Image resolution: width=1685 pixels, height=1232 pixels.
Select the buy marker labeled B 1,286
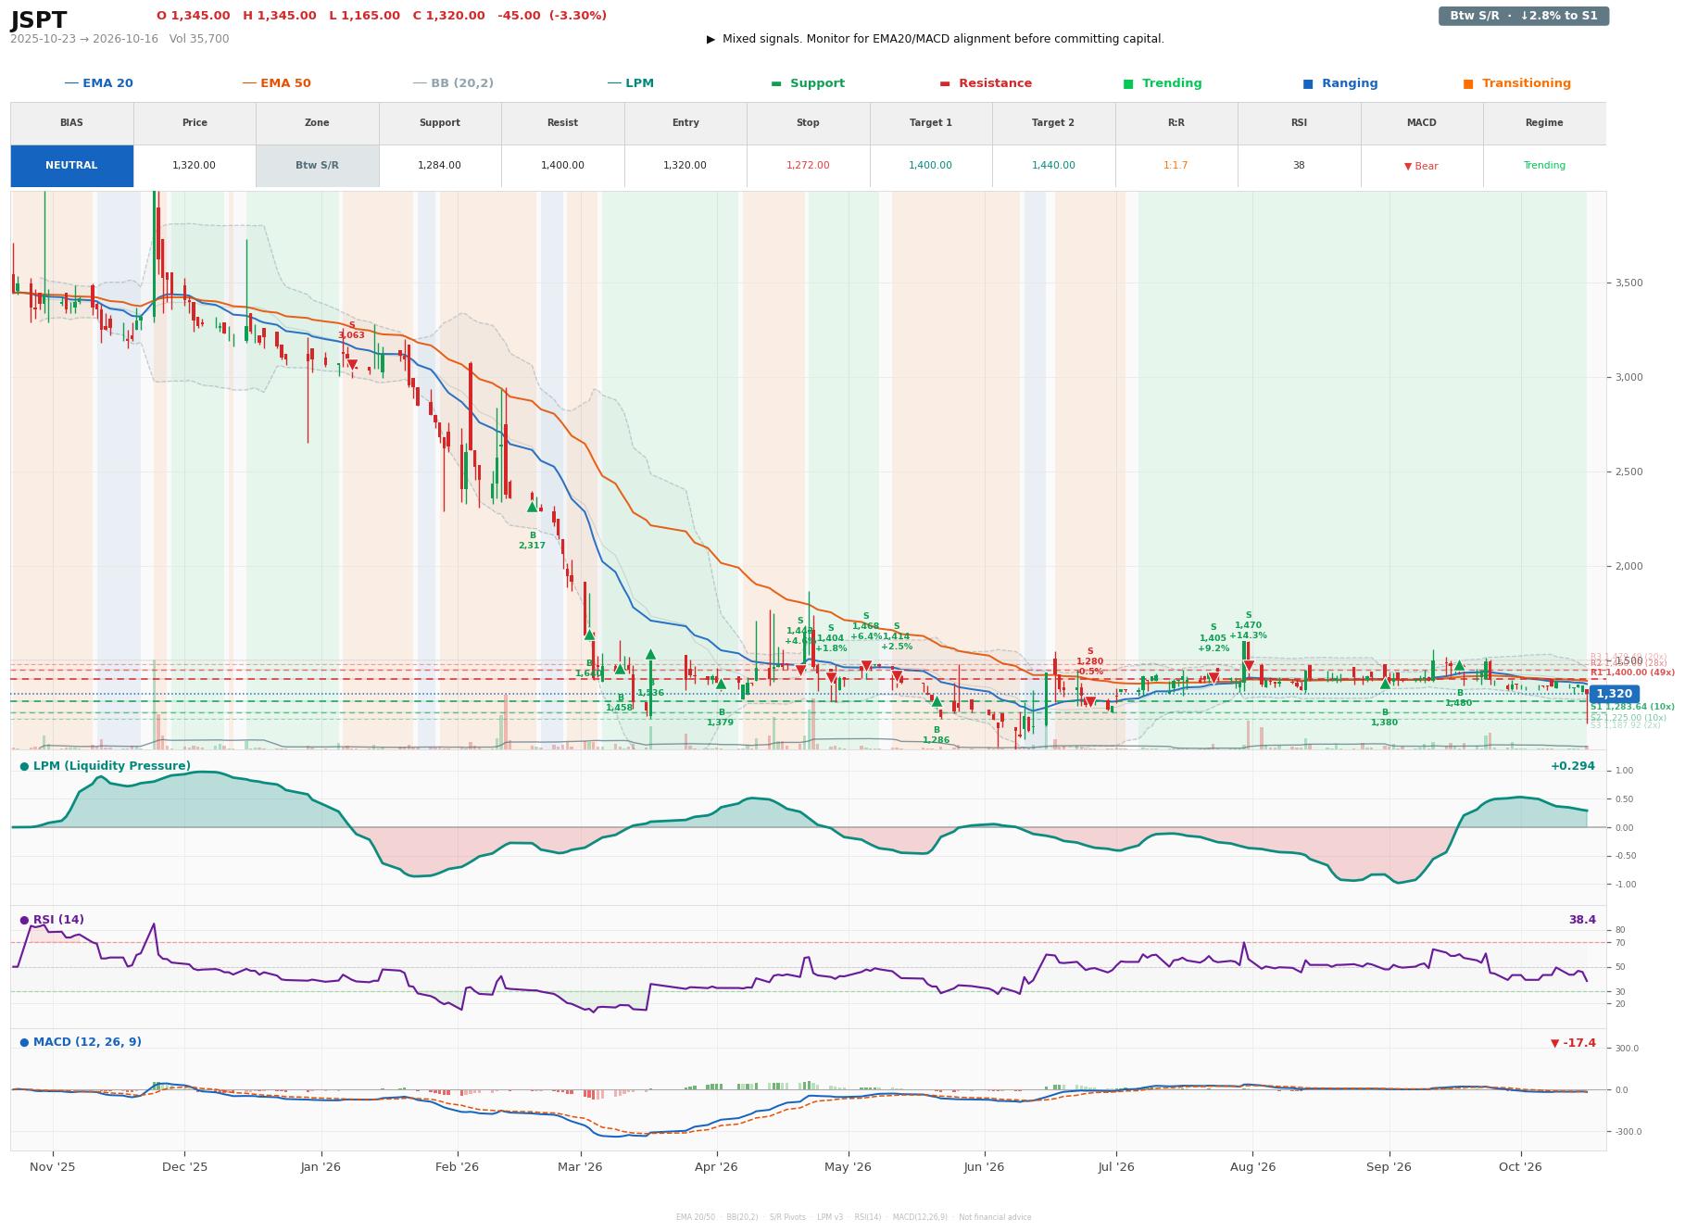point(937,701)
